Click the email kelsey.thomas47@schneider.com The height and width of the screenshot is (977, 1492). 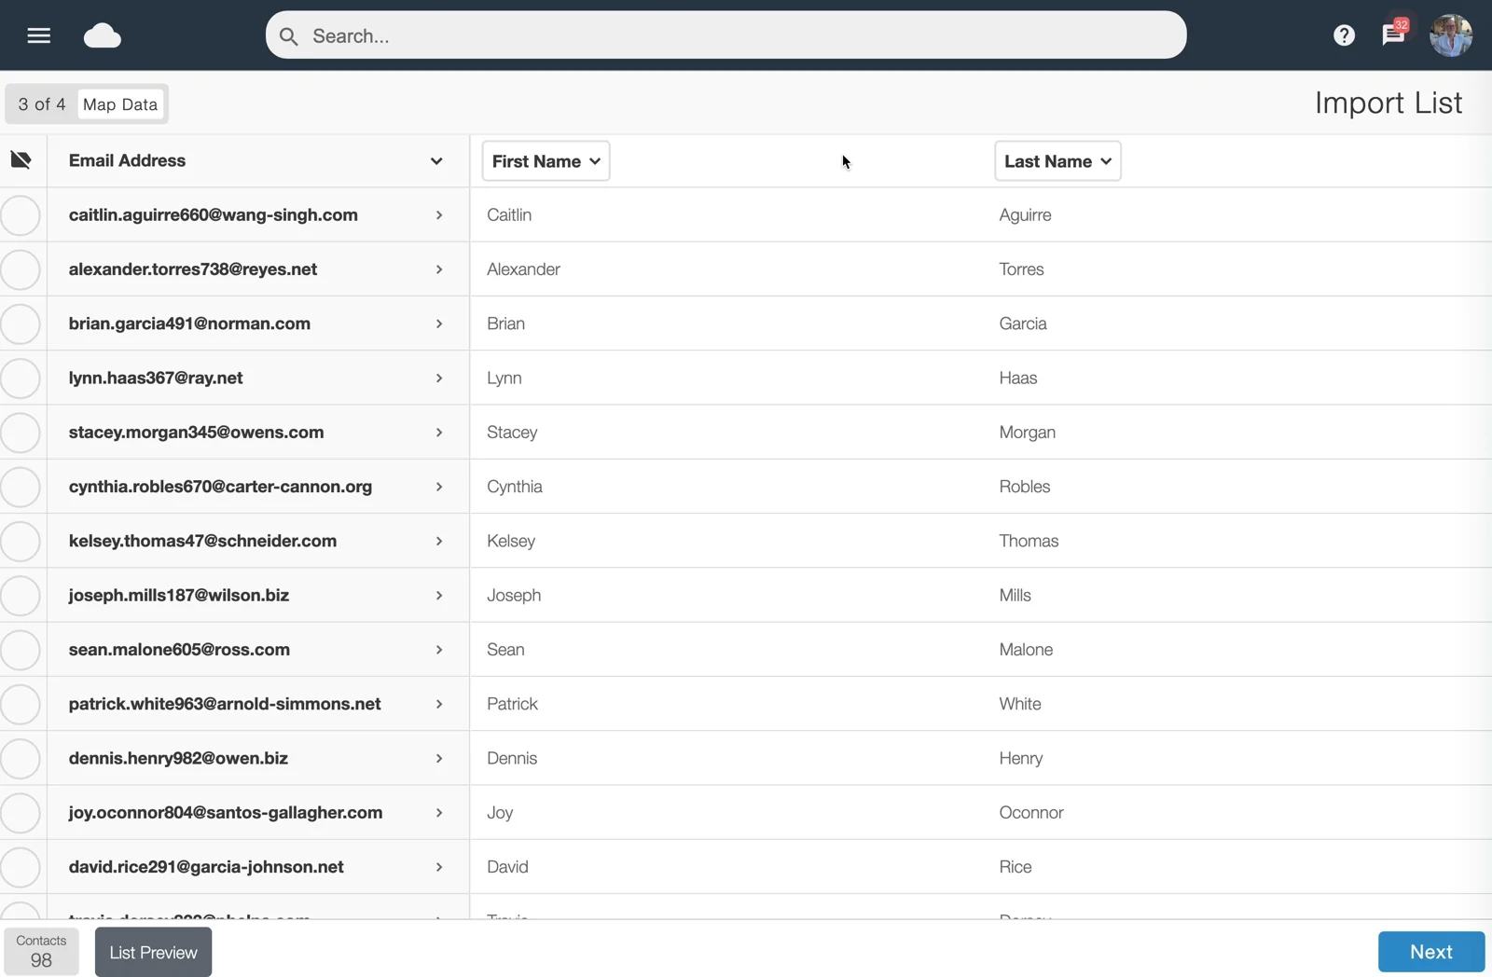click(202, 542)
